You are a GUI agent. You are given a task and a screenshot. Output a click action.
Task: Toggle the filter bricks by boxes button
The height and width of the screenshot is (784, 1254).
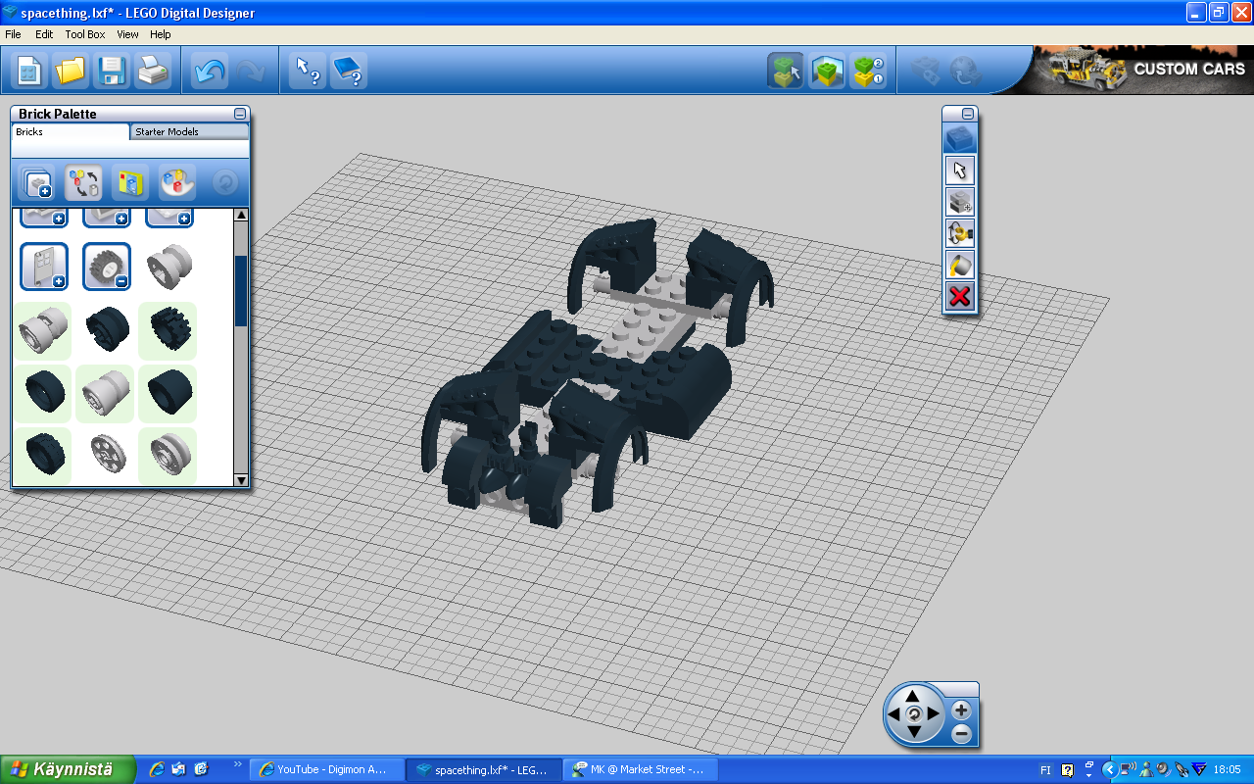pyautogui.click(x=130, y=182)
